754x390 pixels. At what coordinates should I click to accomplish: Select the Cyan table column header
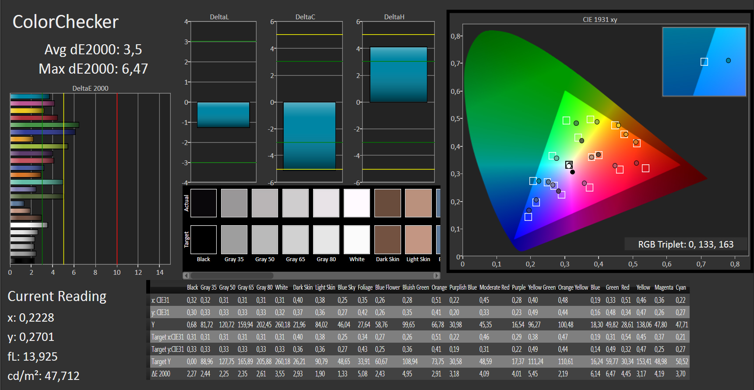tap(681, 287)
